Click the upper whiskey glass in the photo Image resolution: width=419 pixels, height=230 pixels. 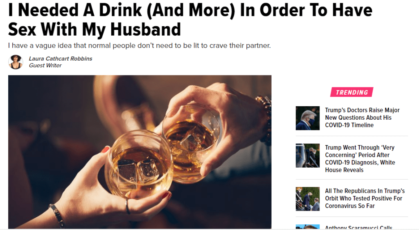[191, 143]
